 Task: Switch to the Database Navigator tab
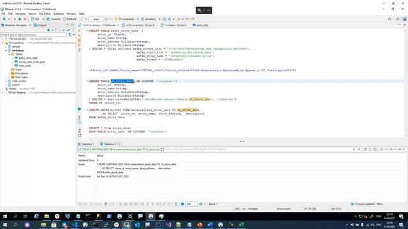tap(16, 25)
